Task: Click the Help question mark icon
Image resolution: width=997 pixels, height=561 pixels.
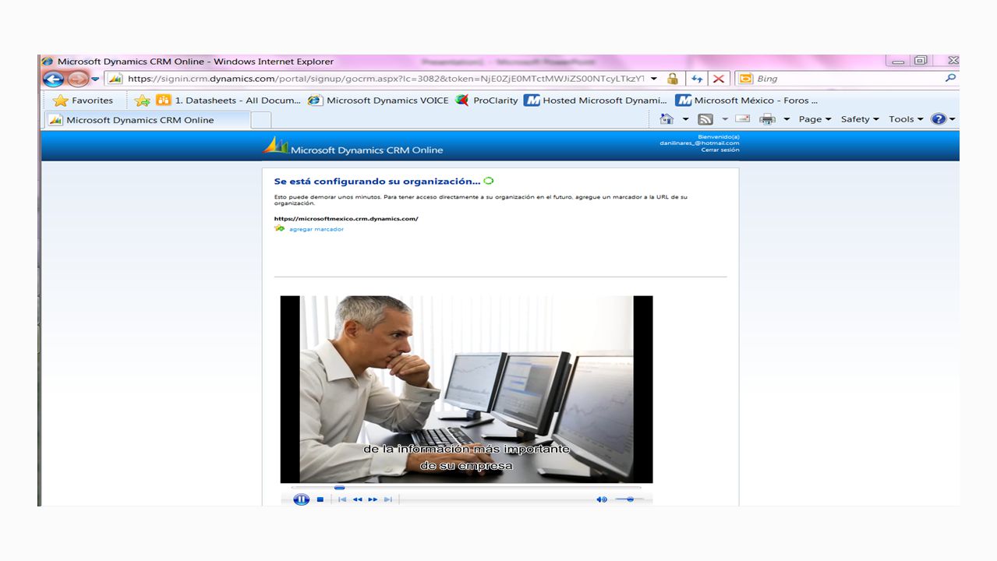Action: point(939,119)
